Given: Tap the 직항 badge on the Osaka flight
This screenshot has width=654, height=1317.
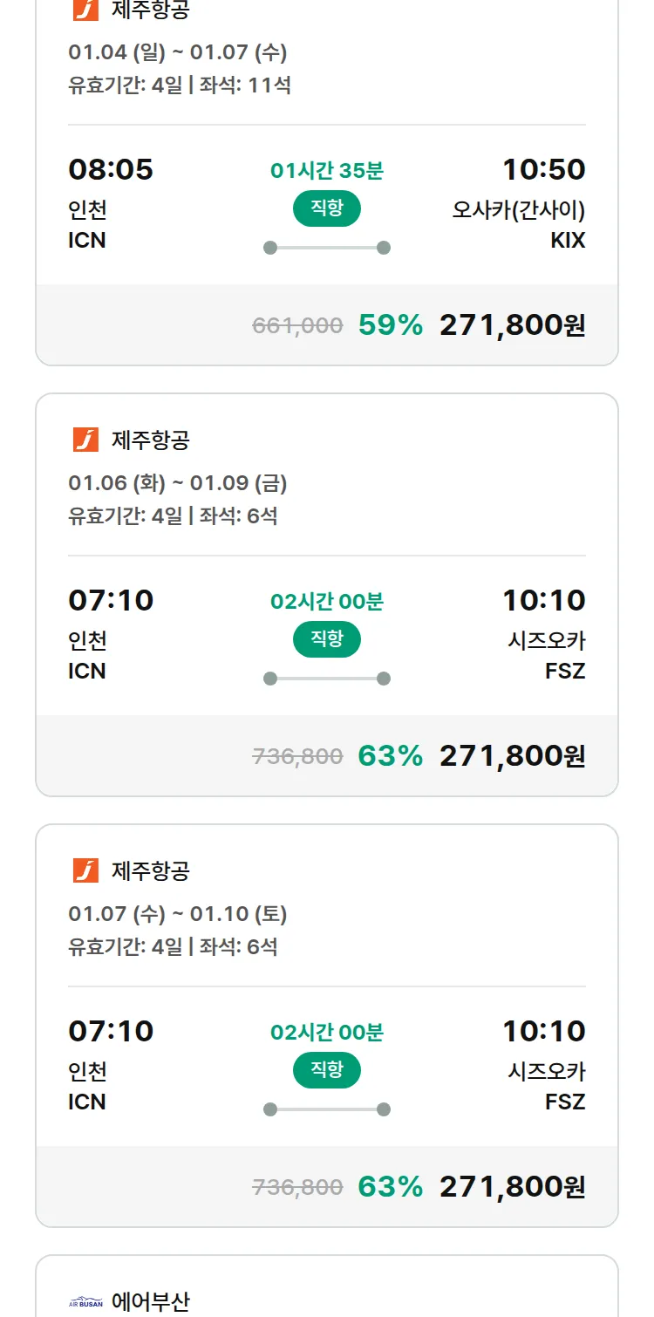Looking at the screenshot, I should point(327,208).
